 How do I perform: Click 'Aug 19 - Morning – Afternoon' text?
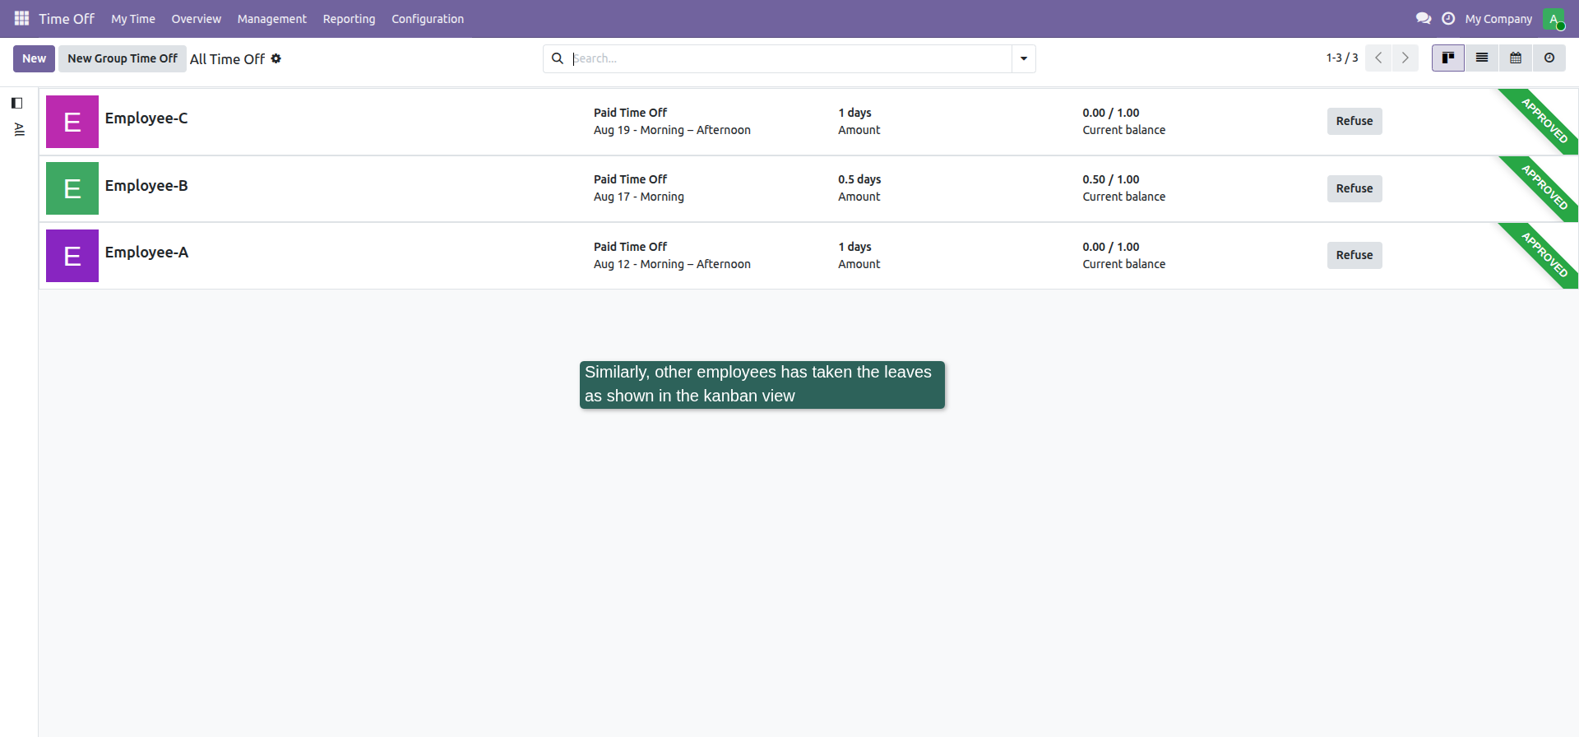point(672,130)
